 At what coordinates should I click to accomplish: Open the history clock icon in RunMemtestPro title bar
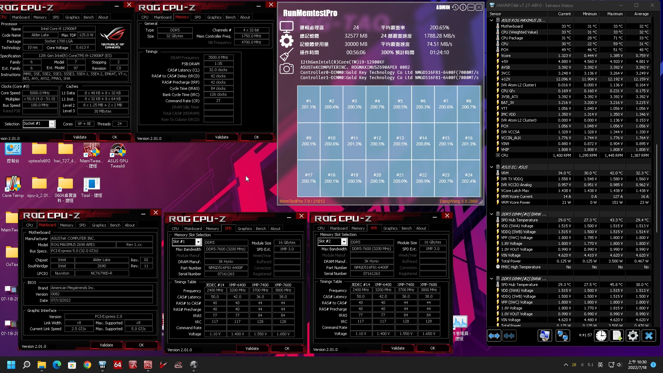(x=455, y=7)
